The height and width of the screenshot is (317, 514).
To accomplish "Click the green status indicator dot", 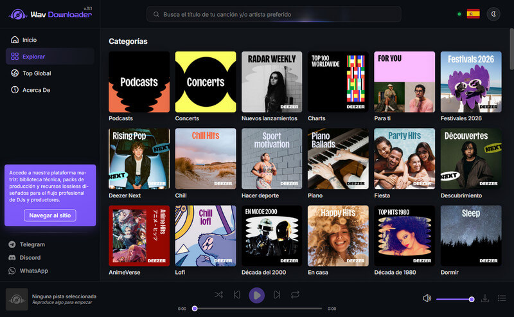I will [x=459, y=14].
